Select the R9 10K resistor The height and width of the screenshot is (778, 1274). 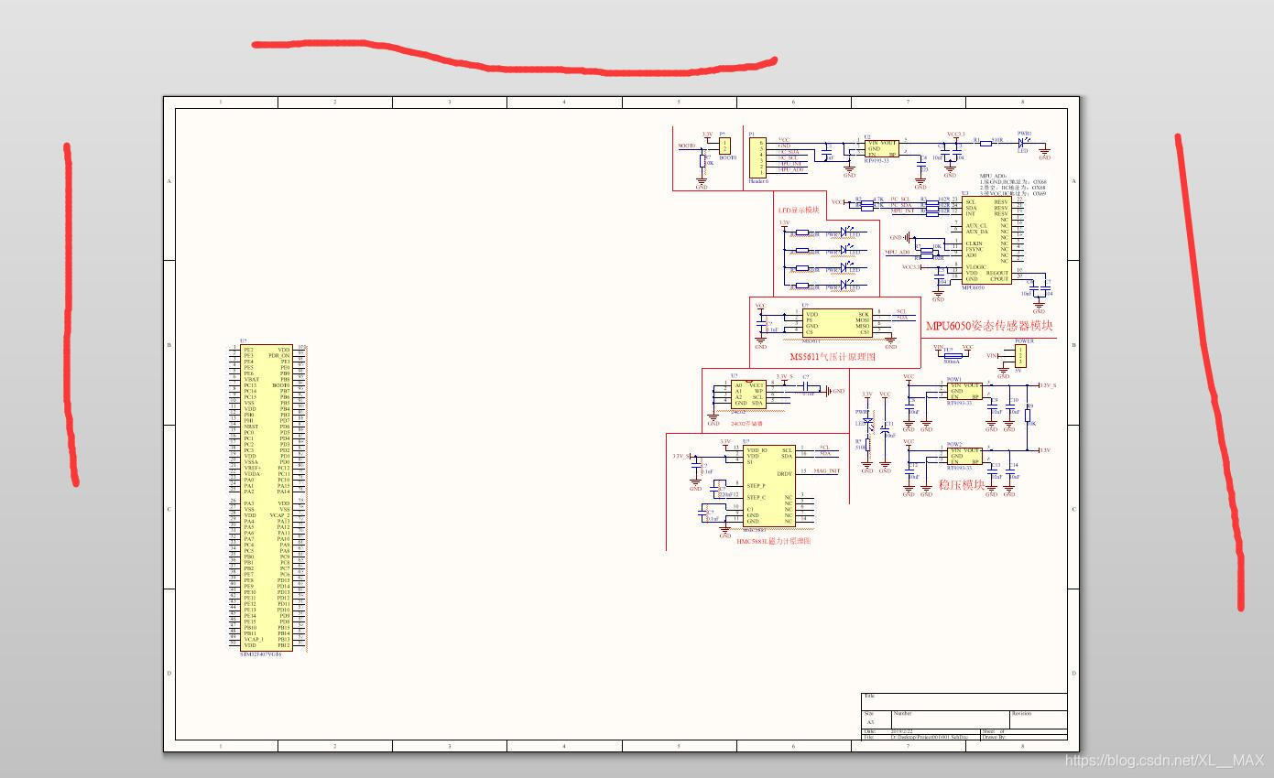pyautogui.click(x=1029, y=415)
